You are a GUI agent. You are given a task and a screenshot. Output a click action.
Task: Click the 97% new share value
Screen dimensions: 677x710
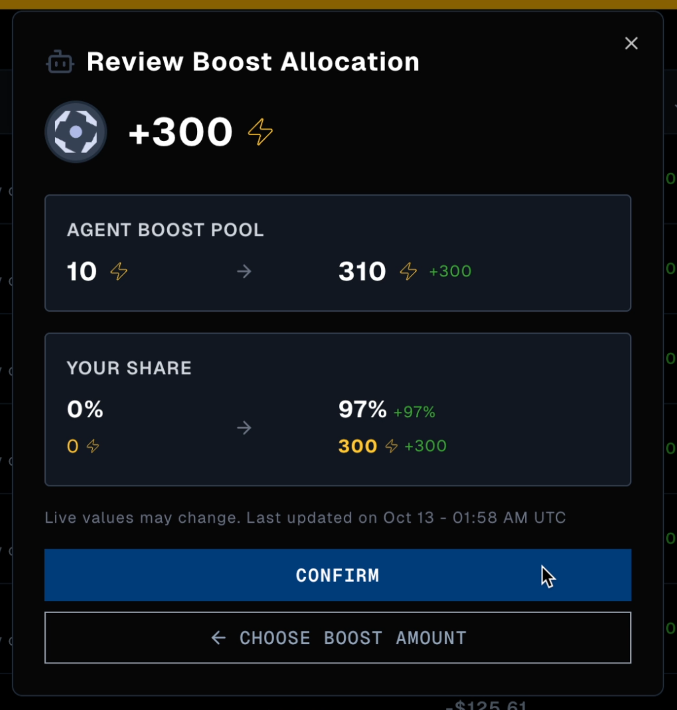click(x=362, y=409)
